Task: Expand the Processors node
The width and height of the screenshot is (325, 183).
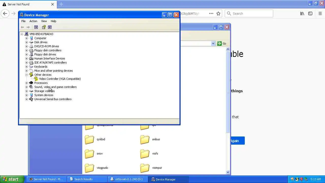Action: pos(26,83)
